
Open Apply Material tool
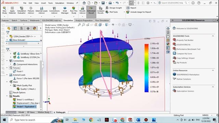(x=12, y=10)
